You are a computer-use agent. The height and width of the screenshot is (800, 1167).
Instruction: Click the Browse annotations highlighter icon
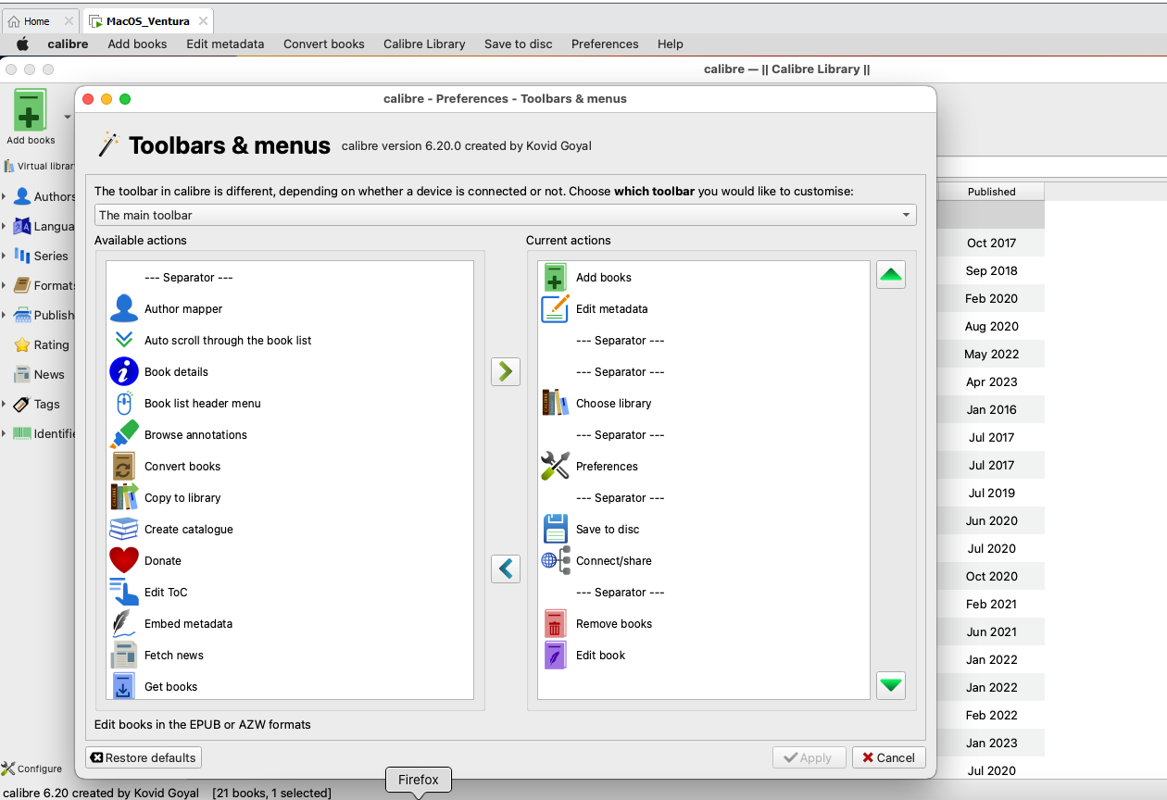pos(124,434)
